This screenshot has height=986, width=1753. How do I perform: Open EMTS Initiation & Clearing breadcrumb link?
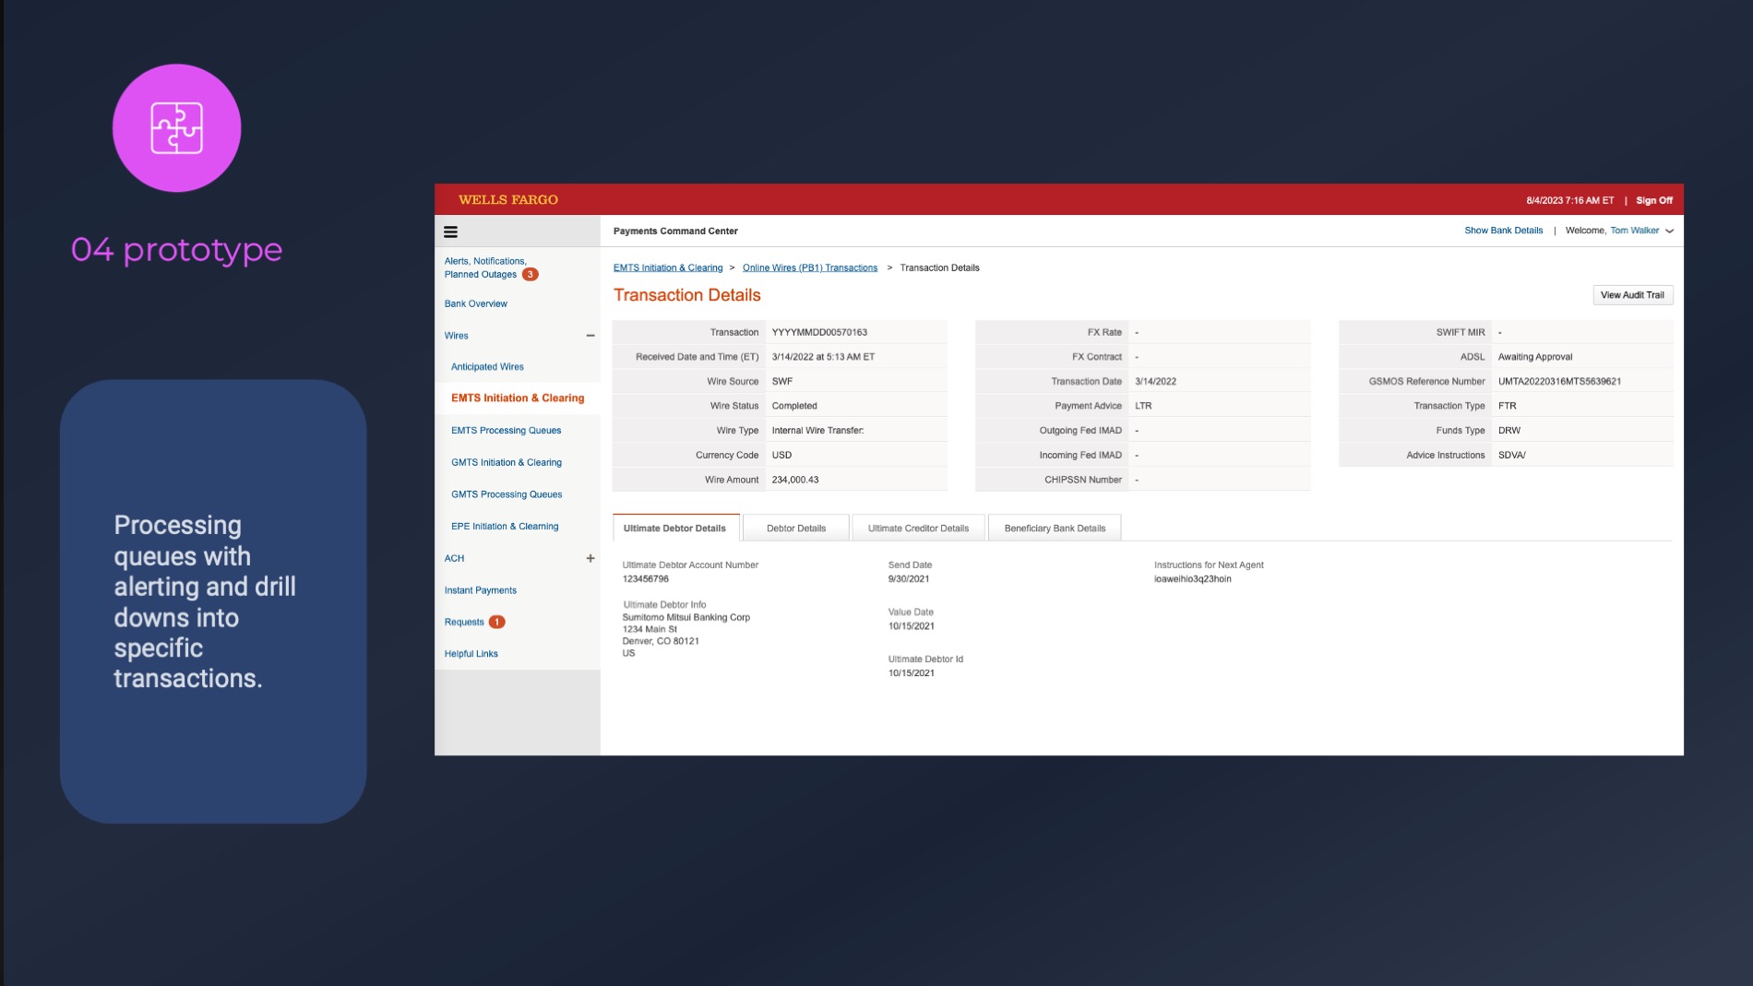(668, 267)
